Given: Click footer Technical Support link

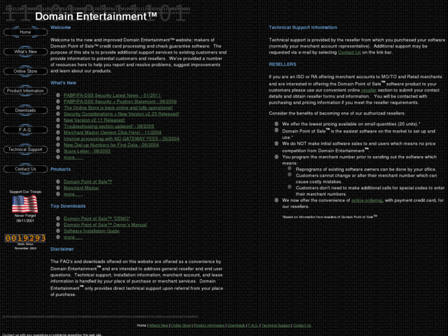Looking at the screenshot, I should (x=275, y=326).
